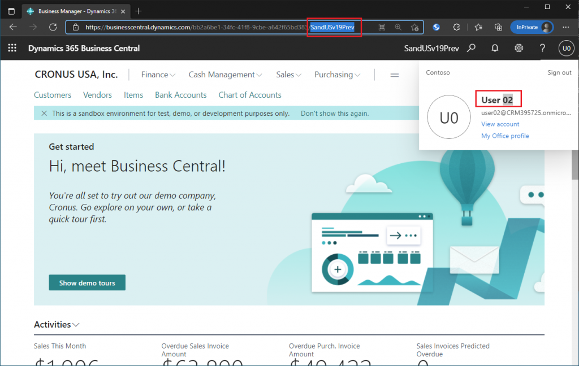The image size is (579, 366).
Task: Click the SandUSv19Prev environment label in header
Action: 431,49
